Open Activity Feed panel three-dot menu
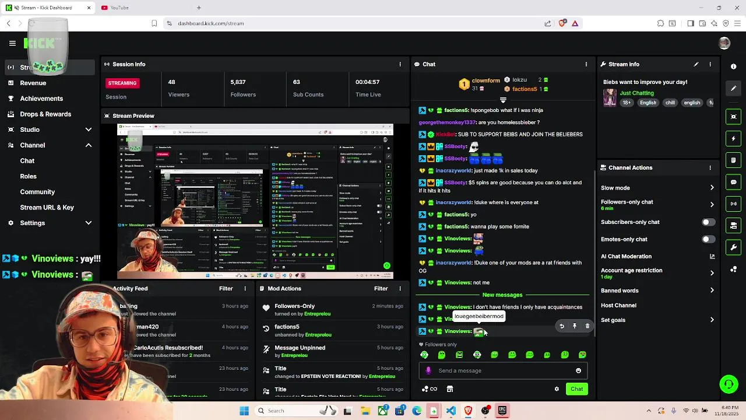The image size is (746, 420). (245, 288)
